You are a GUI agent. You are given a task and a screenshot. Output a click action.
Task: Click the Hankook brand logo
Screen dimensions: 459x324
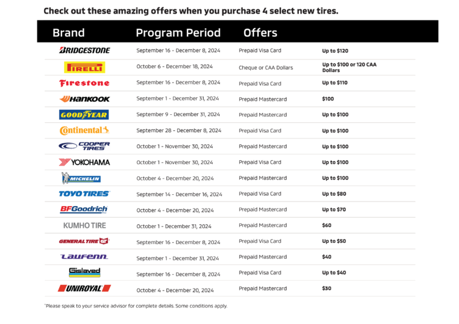(x=84, y=99)
